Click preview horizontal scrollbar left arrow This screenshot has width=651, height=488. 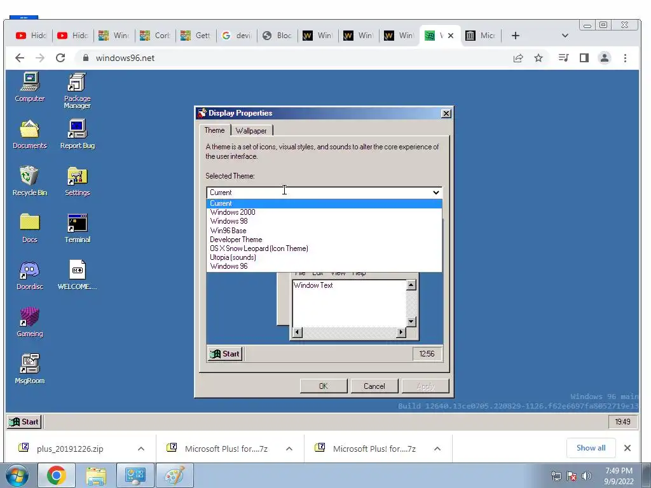tap(298, 332)
